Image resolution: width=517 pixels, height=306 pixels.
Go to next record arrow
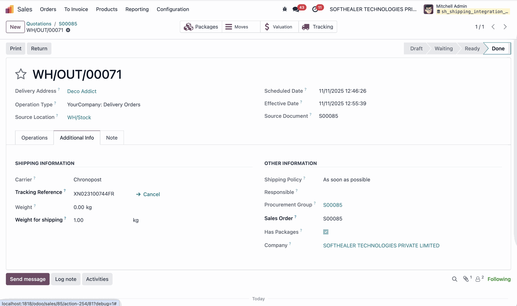pos(505,27)
